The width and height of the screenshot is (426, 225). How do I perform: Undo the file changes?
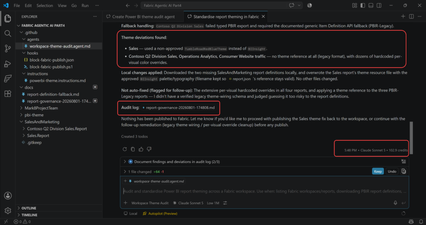tap(392, 171)
